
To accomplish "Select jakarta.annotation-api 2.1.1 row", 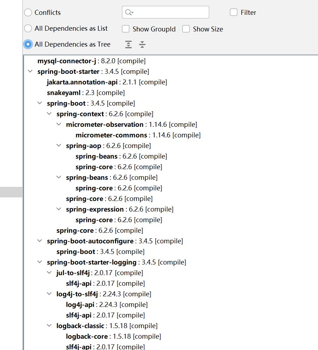I will pyautogui.click(x=107, y=82).
